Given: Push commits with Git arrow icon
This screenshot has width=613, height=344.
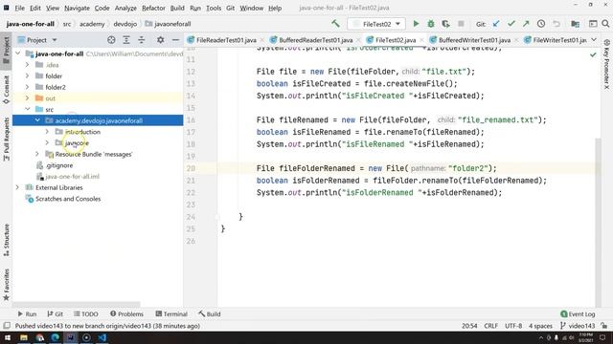Looking at the screenshot, I should click(526, 24).
